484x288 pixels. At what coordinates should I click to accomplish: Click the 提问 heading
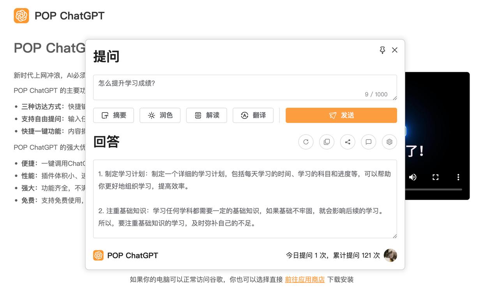(106, 57)
